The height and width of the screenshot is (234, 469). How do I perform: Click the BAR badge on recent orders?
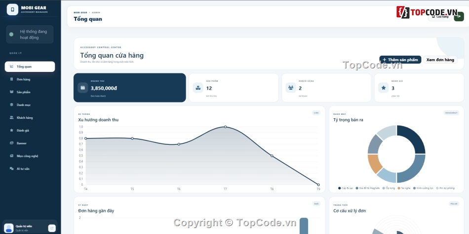tap(316, 203)
